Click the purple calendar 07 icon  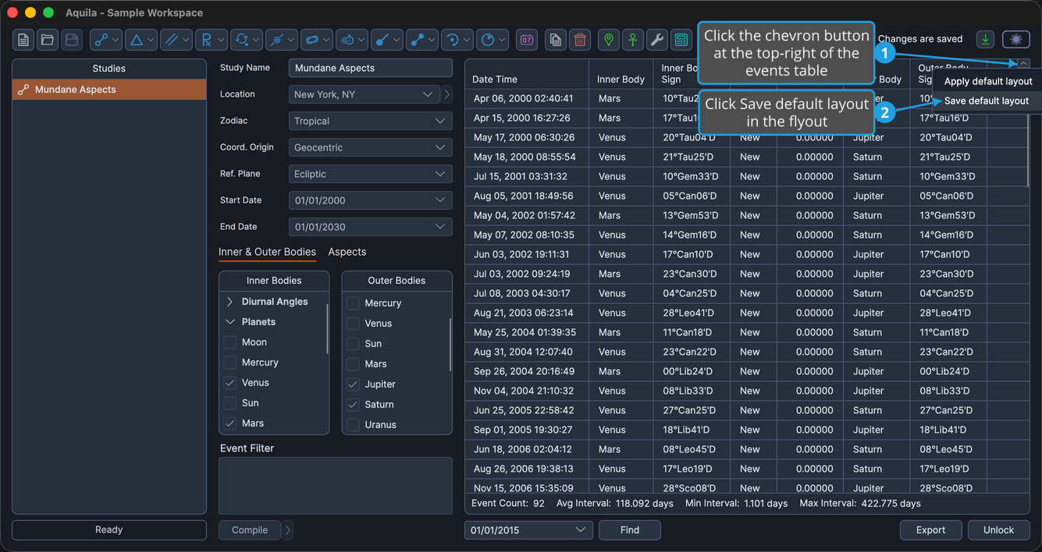pos(527,40)
